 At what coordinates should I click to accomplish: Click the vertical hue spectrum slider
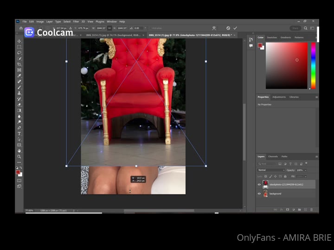click(314, 65)
